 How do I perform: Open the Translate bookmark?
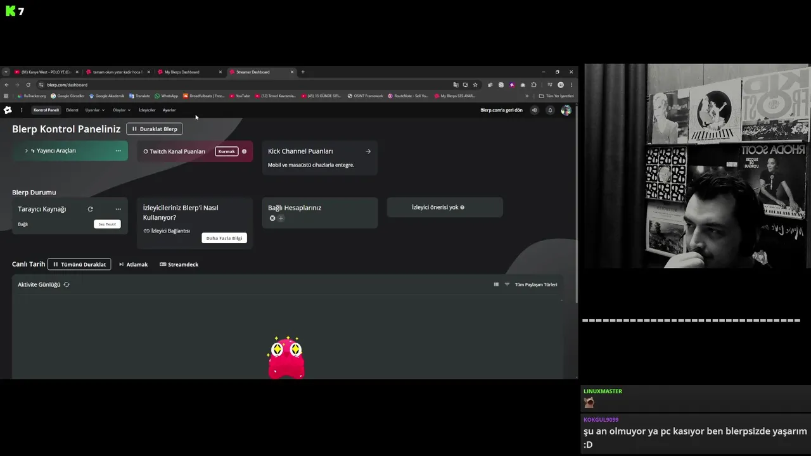point(139,96)
